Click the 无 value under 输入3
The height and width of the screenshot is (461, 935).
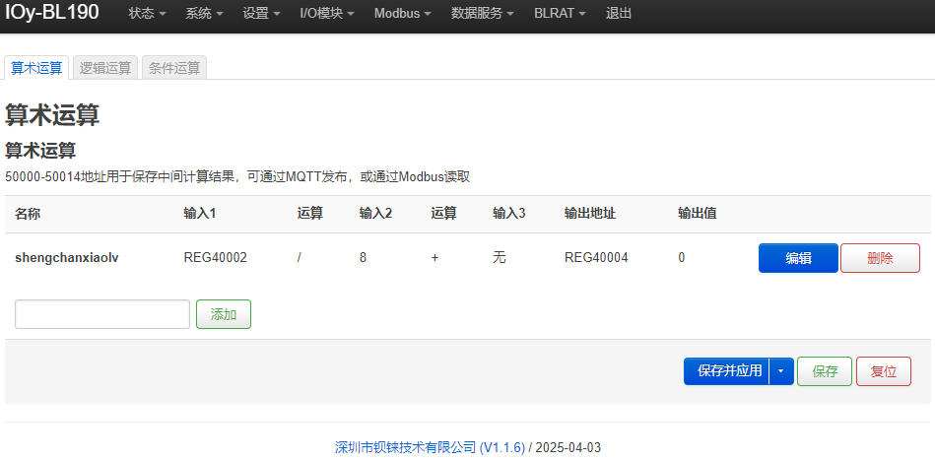[500, 258]
